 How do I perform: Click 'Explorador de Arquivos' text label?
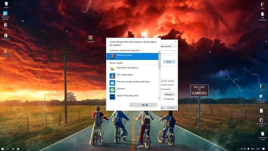(x=127, y=68)
